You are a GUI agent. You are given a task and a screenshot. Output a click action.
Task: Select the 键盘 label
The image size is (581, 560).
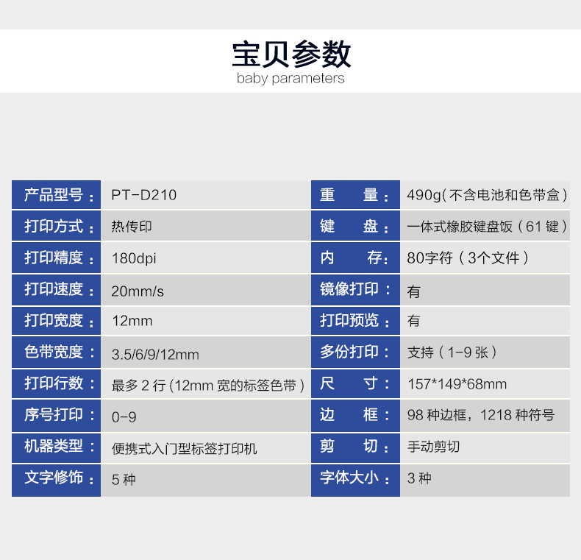click(x=355, y=225)
